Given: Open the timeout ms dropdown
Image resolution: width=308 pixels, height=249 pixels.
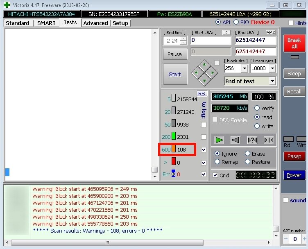Looking at the screenshot, I should pyautogui.click(x=272, y=68).
